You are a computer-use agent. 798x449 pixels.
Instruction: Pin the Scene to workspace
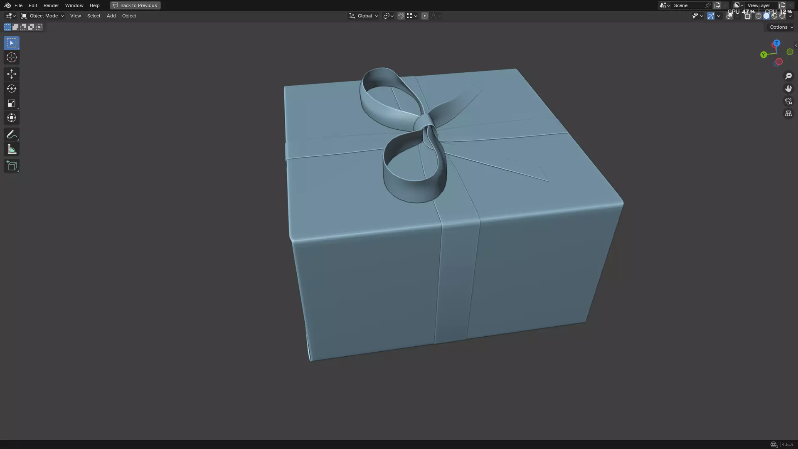[x=707, y=5]
